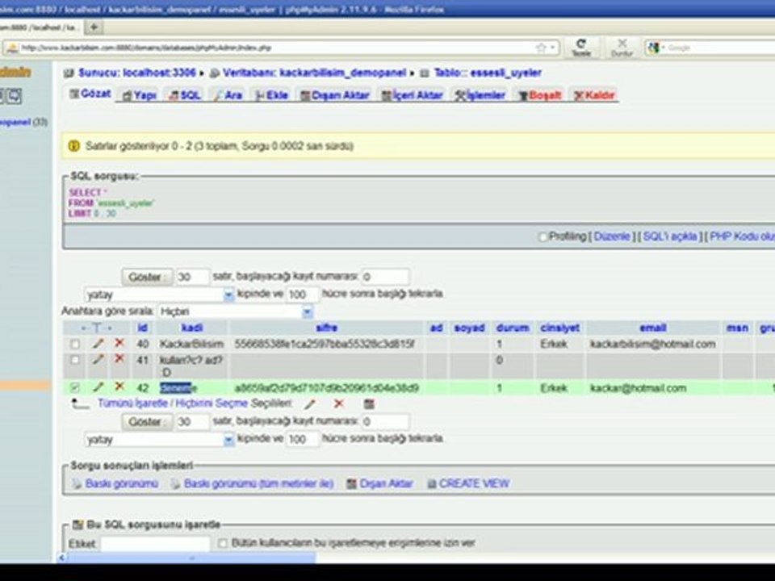The image size is (775, 581).
Task: Open the SQL tab
Action: click(184, 95)
